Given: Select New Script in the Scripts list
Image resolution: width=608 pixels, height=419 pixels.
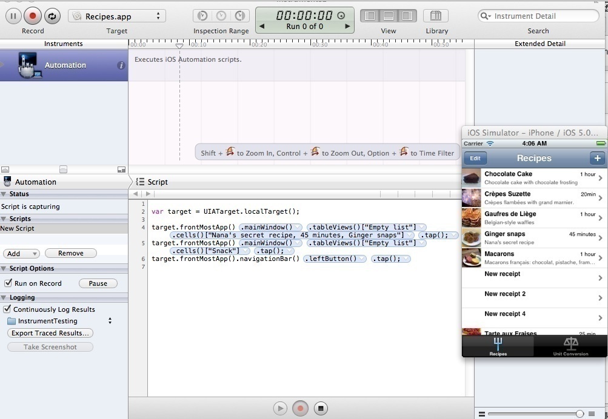Looking at the screenshot, I should (18, 229).
